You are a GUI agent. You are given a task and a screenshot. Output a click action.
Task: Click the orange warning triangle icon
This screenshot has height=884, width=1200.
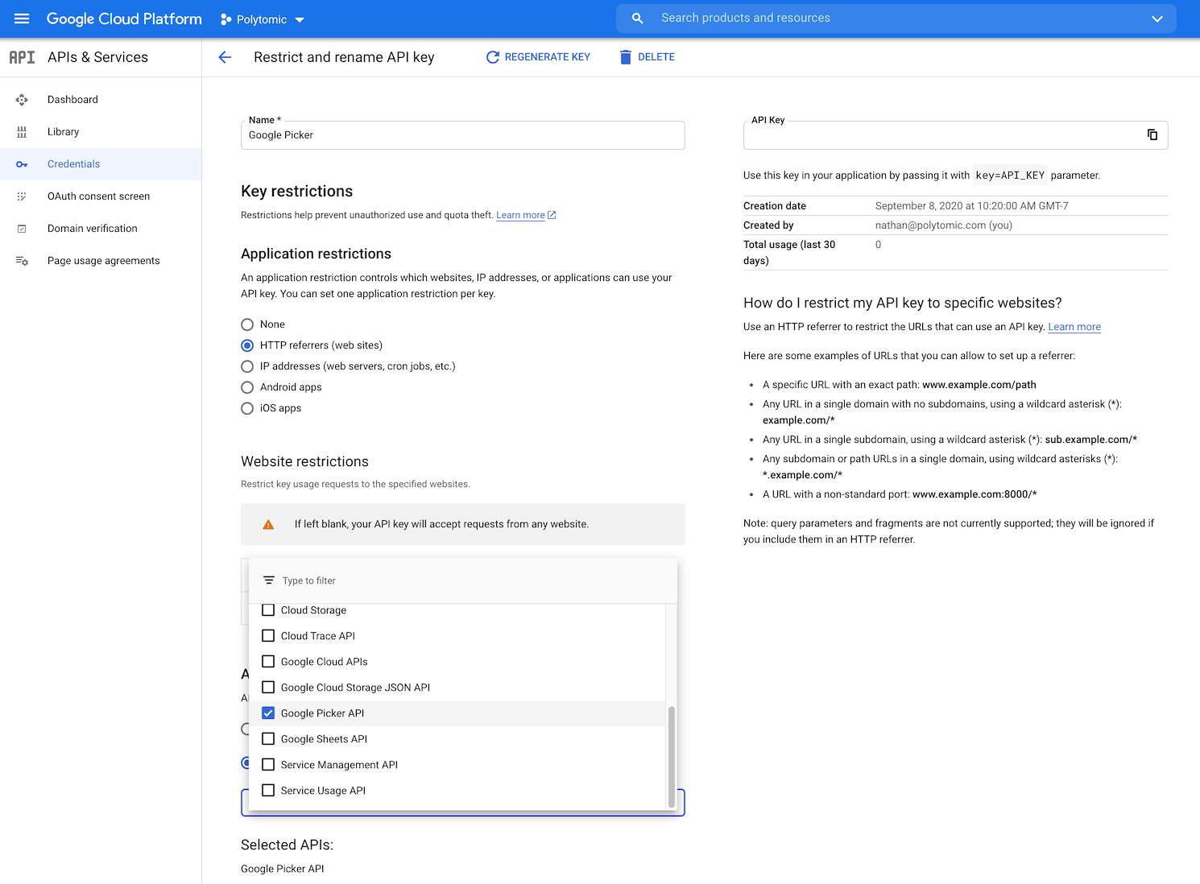(268, 524)
